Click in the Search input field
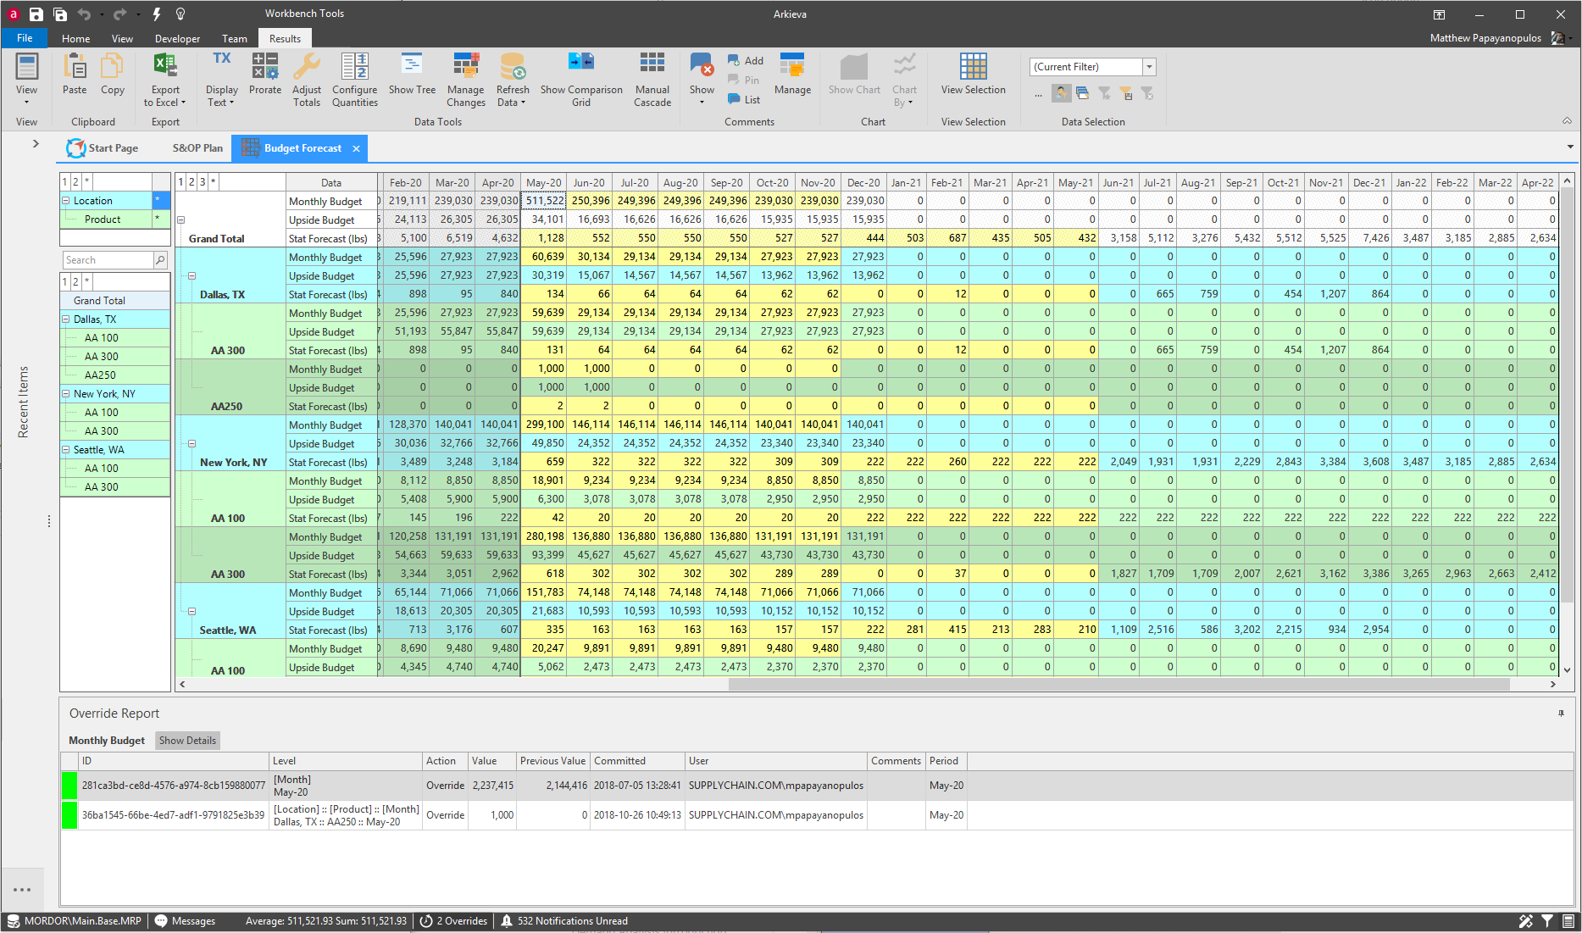This screenshot has width=1582, height=933. 108,260
